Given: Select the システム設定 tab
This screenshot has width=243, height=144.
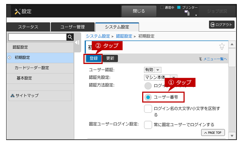Looking at the screenshot, I should coord(117,27).
